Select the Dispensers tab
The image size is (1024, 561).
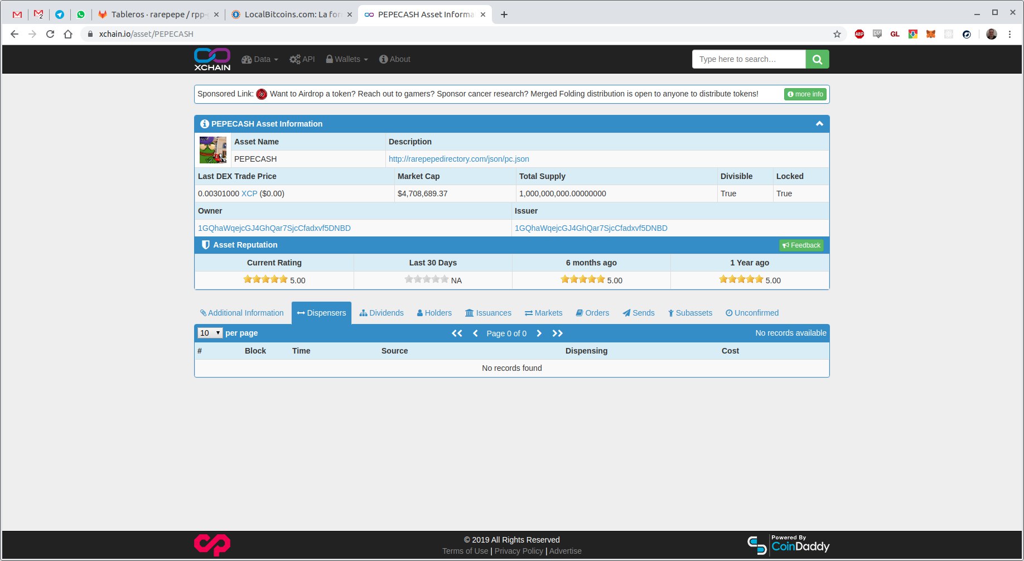click(x=321, y=313)
